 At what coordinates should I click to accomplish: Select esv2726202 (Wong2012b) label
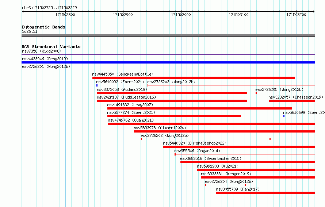pyautogui.click(x=165, y=135)
